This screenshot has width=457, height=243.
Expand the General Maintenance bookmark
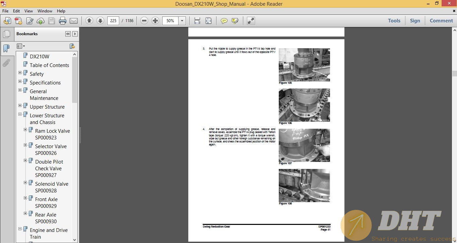[20, 90]
